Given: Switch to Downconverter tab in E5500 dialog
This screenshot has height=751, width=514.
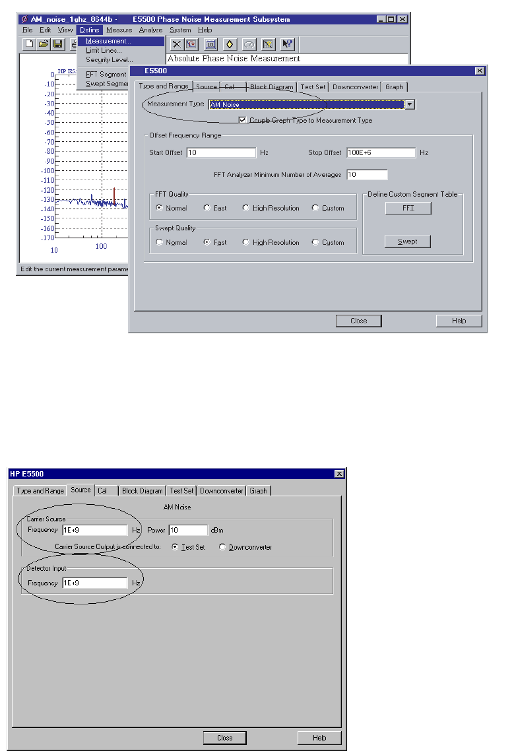Looking at the screenshot, I should 355,86.
